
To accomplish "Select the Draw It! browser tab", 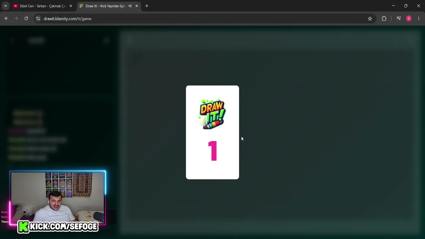I will pyautogui.click(x=109, y=6).
